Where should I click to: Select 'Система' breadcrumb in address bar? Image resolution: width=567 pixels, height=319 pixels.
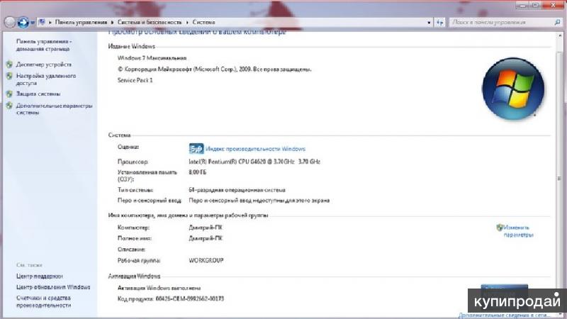pos(203,22)
